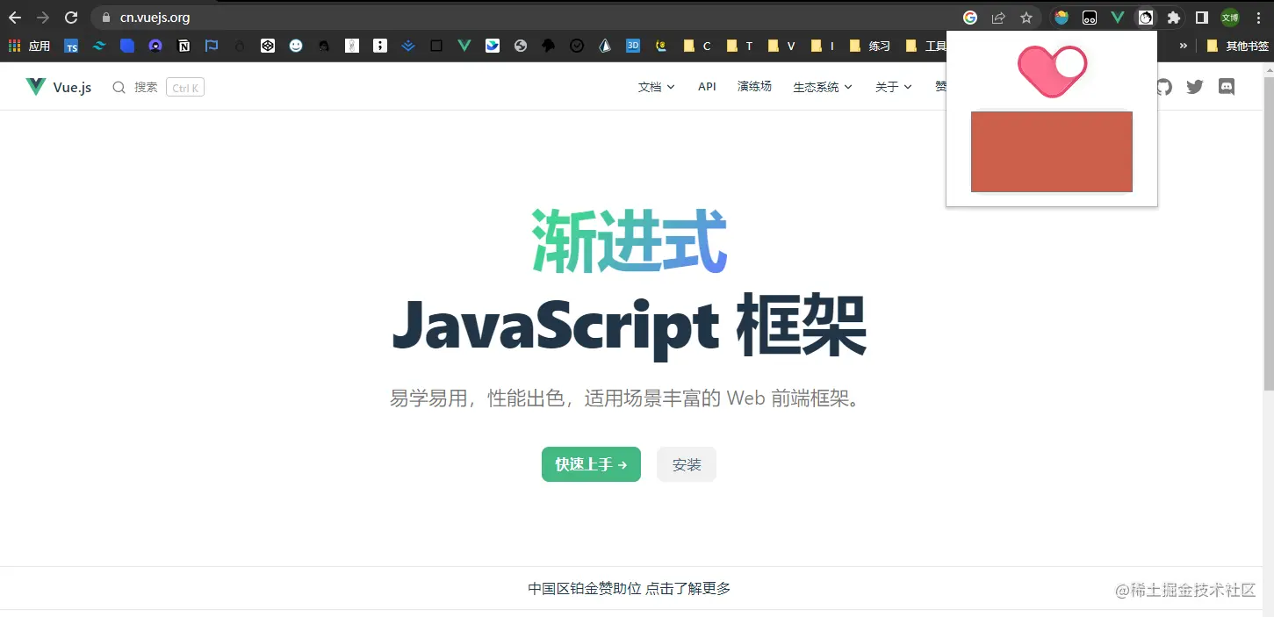The height and width of the screenshot is (617, 1274).
Task: Open the blue flag bookmark
Action: pos(212,46)
